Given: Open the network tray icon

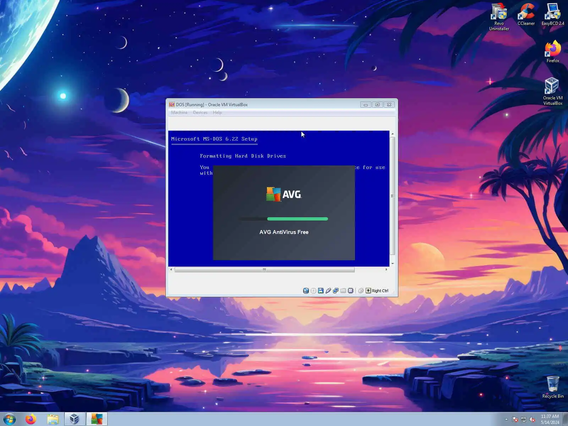Looking at the screenshot, I should pos(524,420).
